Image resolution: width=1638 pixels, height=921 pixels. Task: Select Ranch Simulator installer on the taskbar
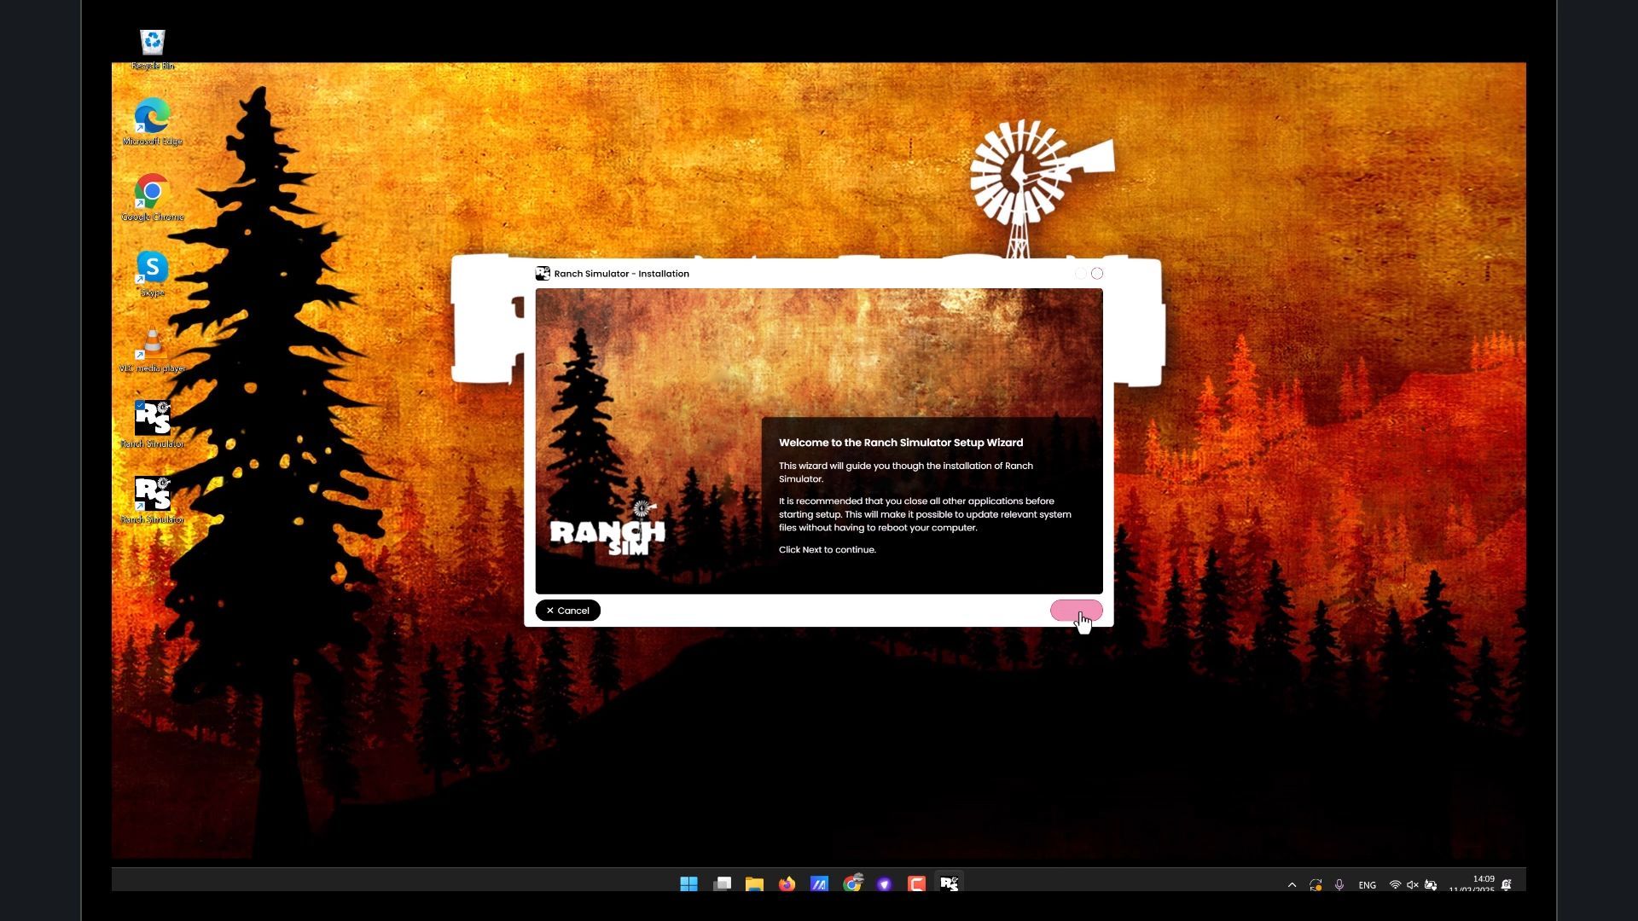pyautogui.click(x=949, y=883)
